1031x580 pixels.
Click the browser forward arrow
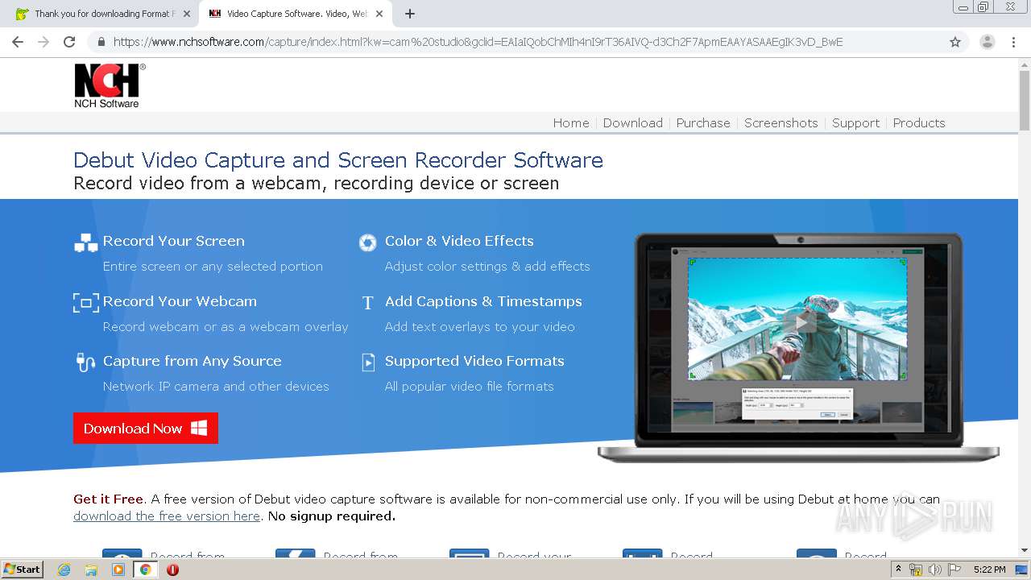(43, 42)
